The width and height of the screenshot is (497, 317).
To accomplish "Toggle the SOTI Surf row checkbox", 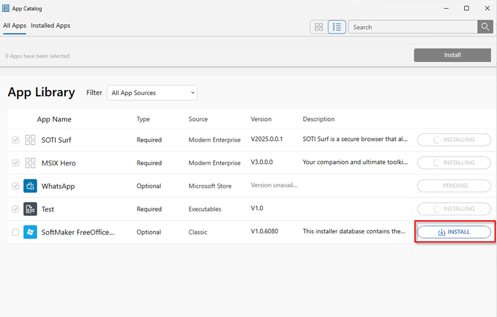I will tap(16, 140).
